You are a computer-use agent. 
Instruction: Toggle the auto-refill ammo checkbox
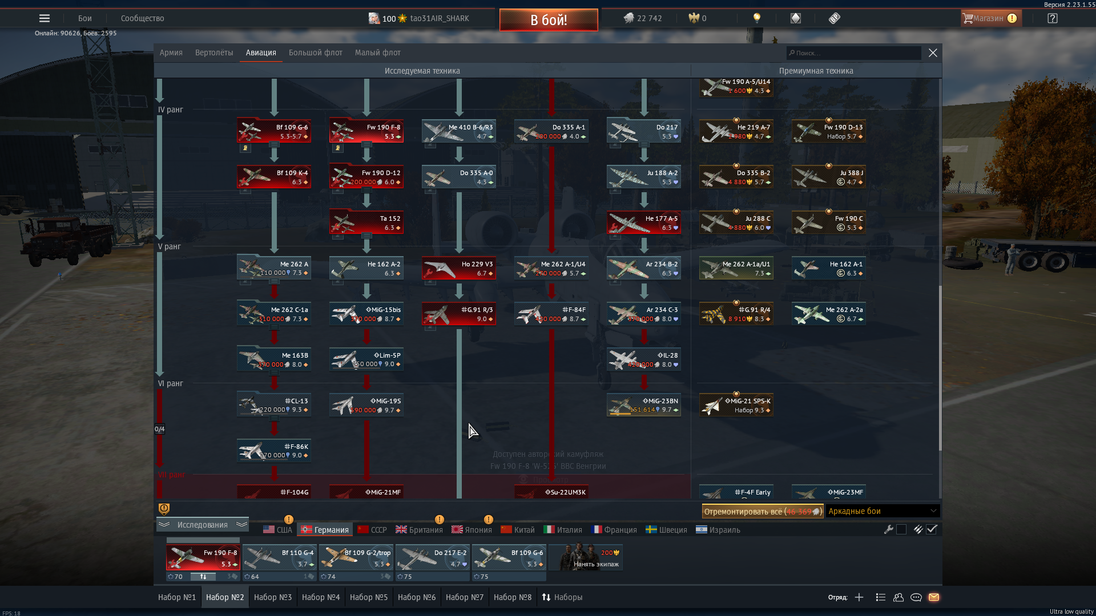coord(932,529)
